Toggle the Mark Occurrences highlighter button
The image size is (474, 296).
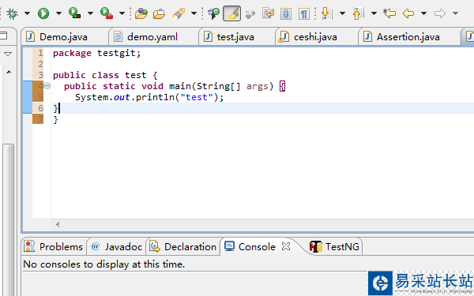click(231, 13)
